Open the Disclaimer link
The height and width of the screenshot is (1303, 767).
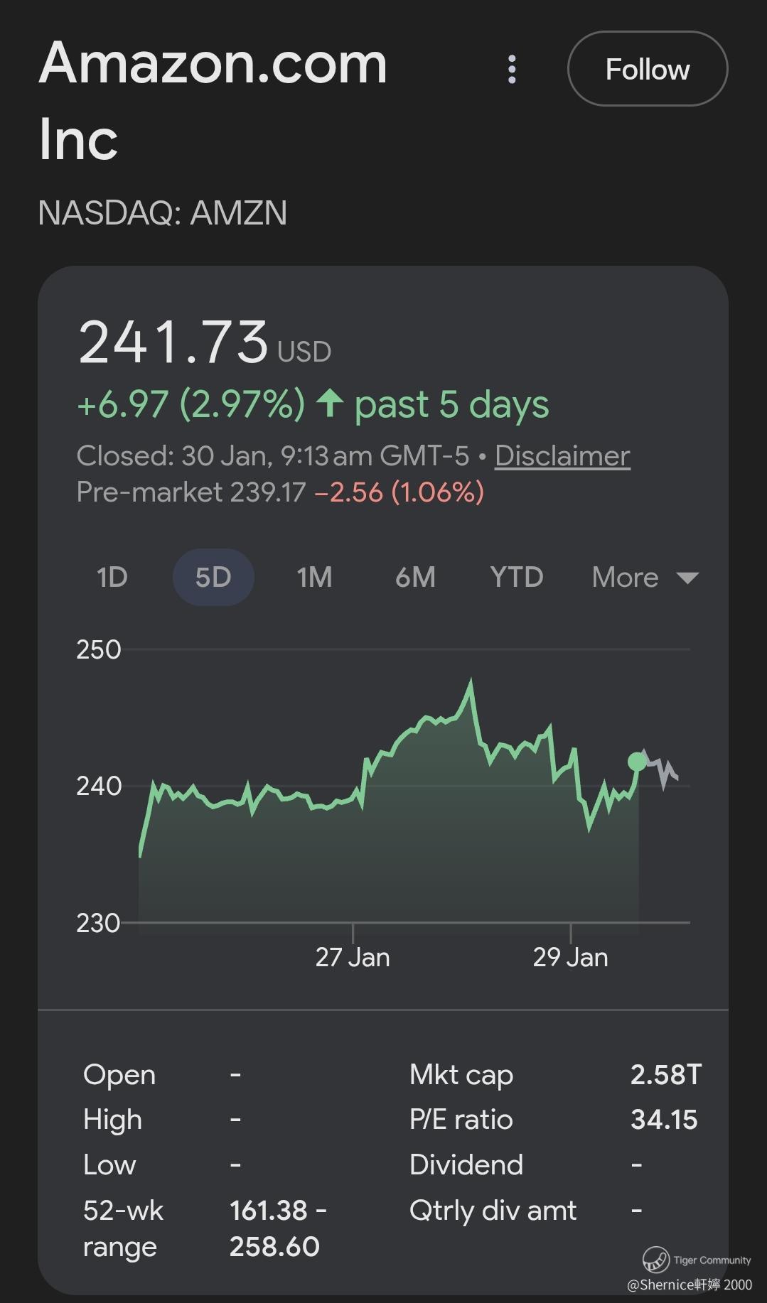point(562,456)
